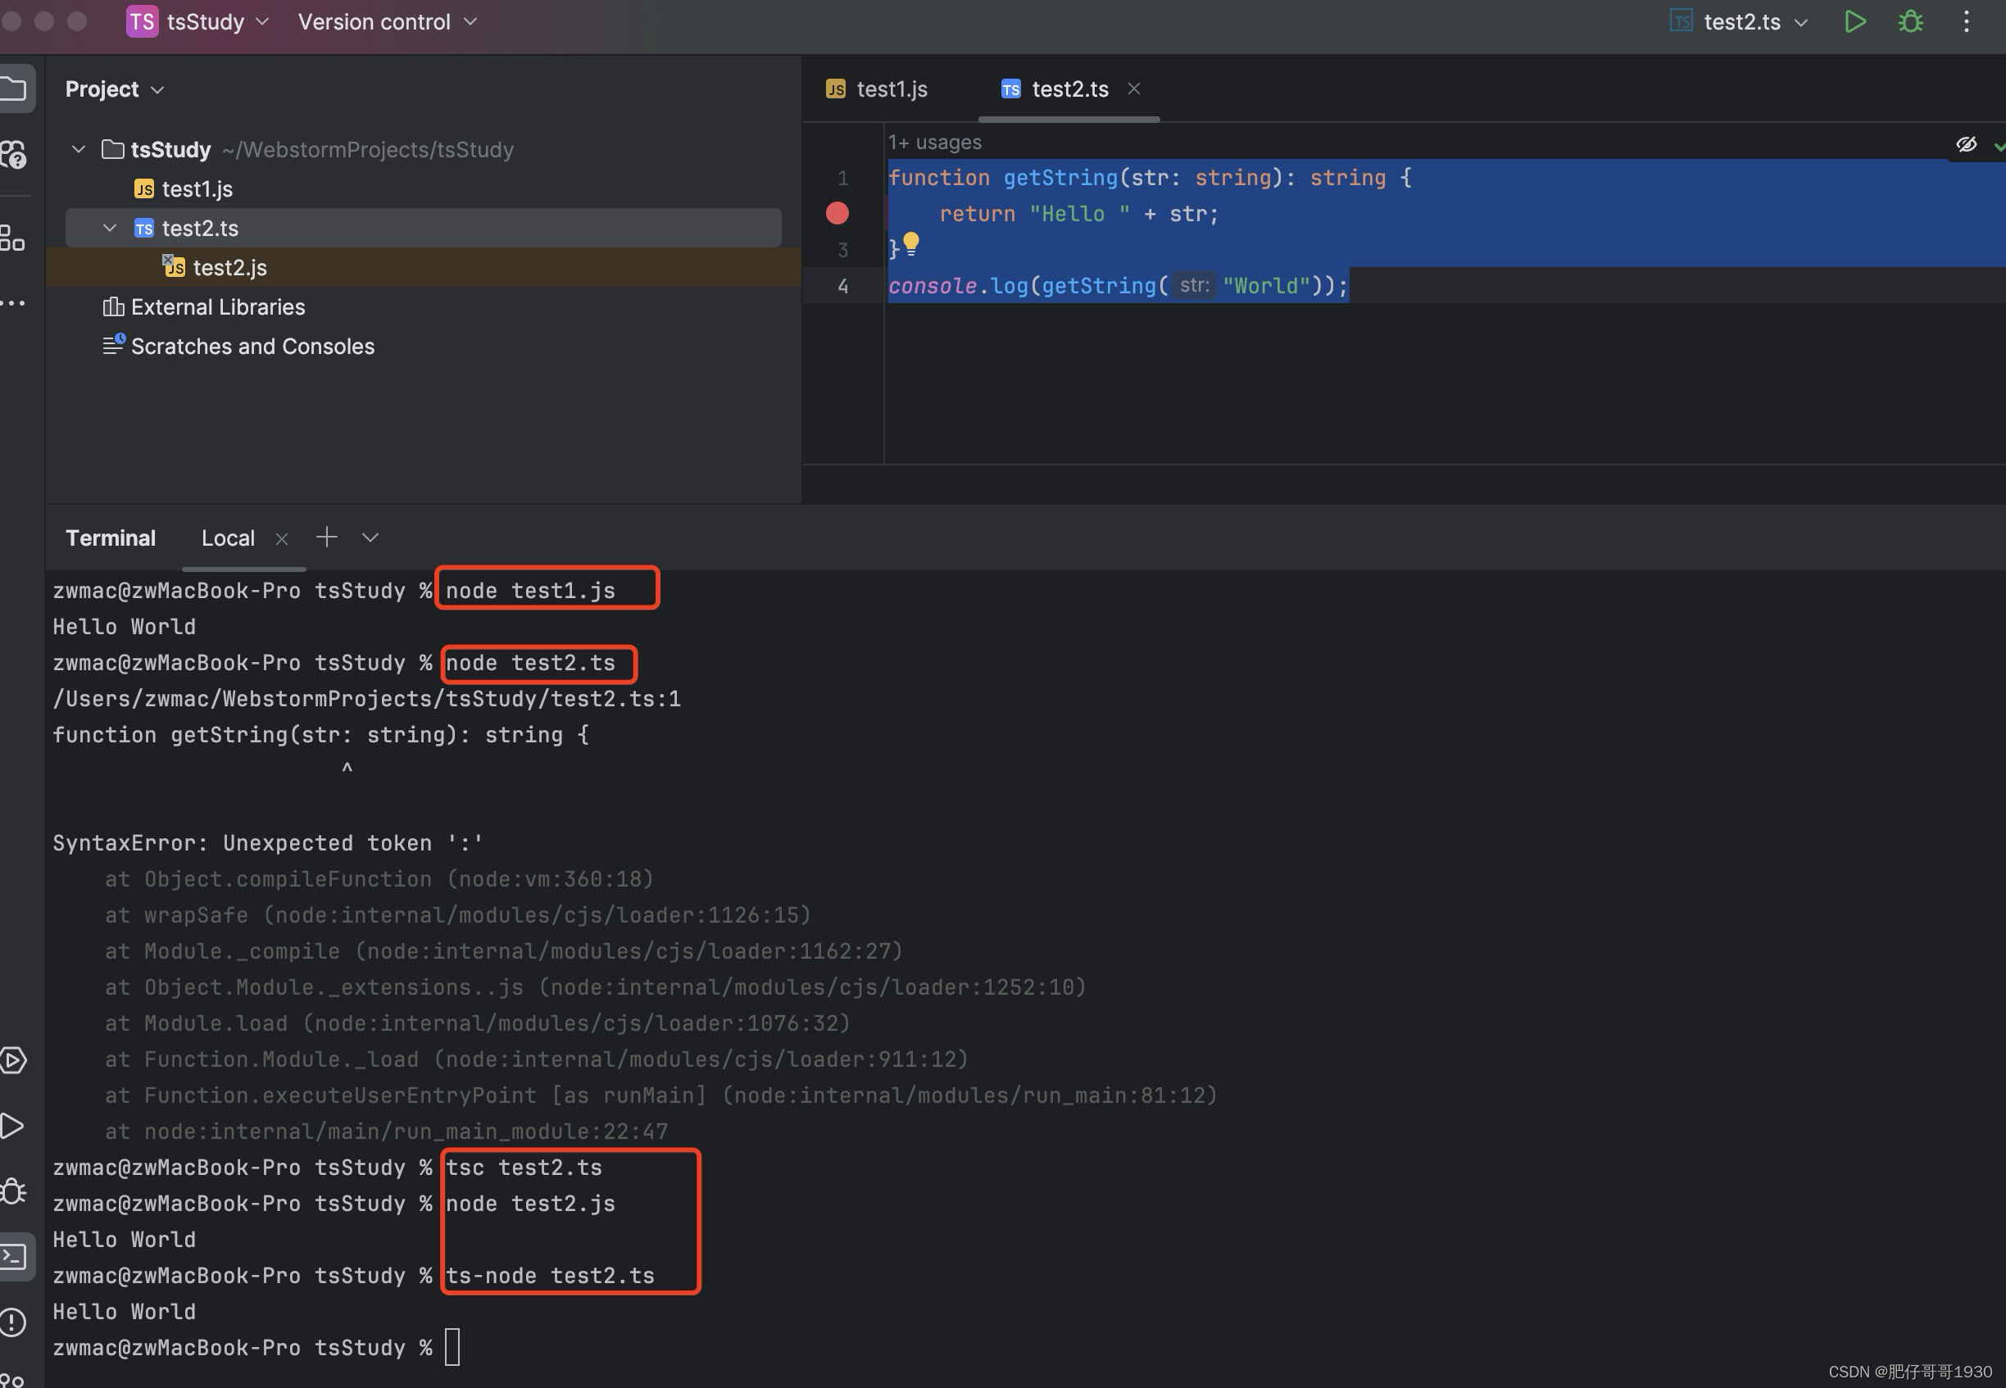Open More tool windows ellipsis in the left sidebar

[x=12, y=302]
